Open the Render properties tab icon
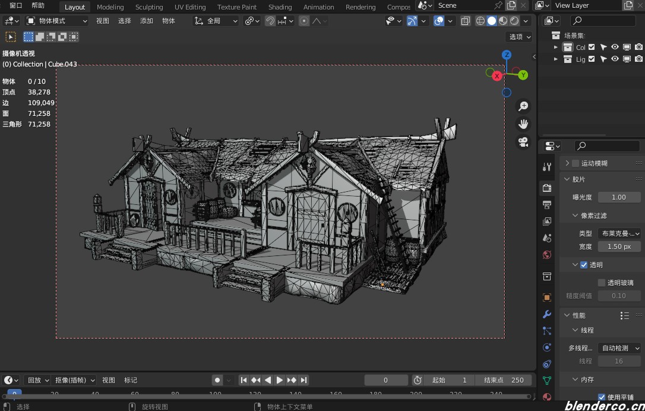The height and width of the screenshot is (411, 645). coord(546,188)
